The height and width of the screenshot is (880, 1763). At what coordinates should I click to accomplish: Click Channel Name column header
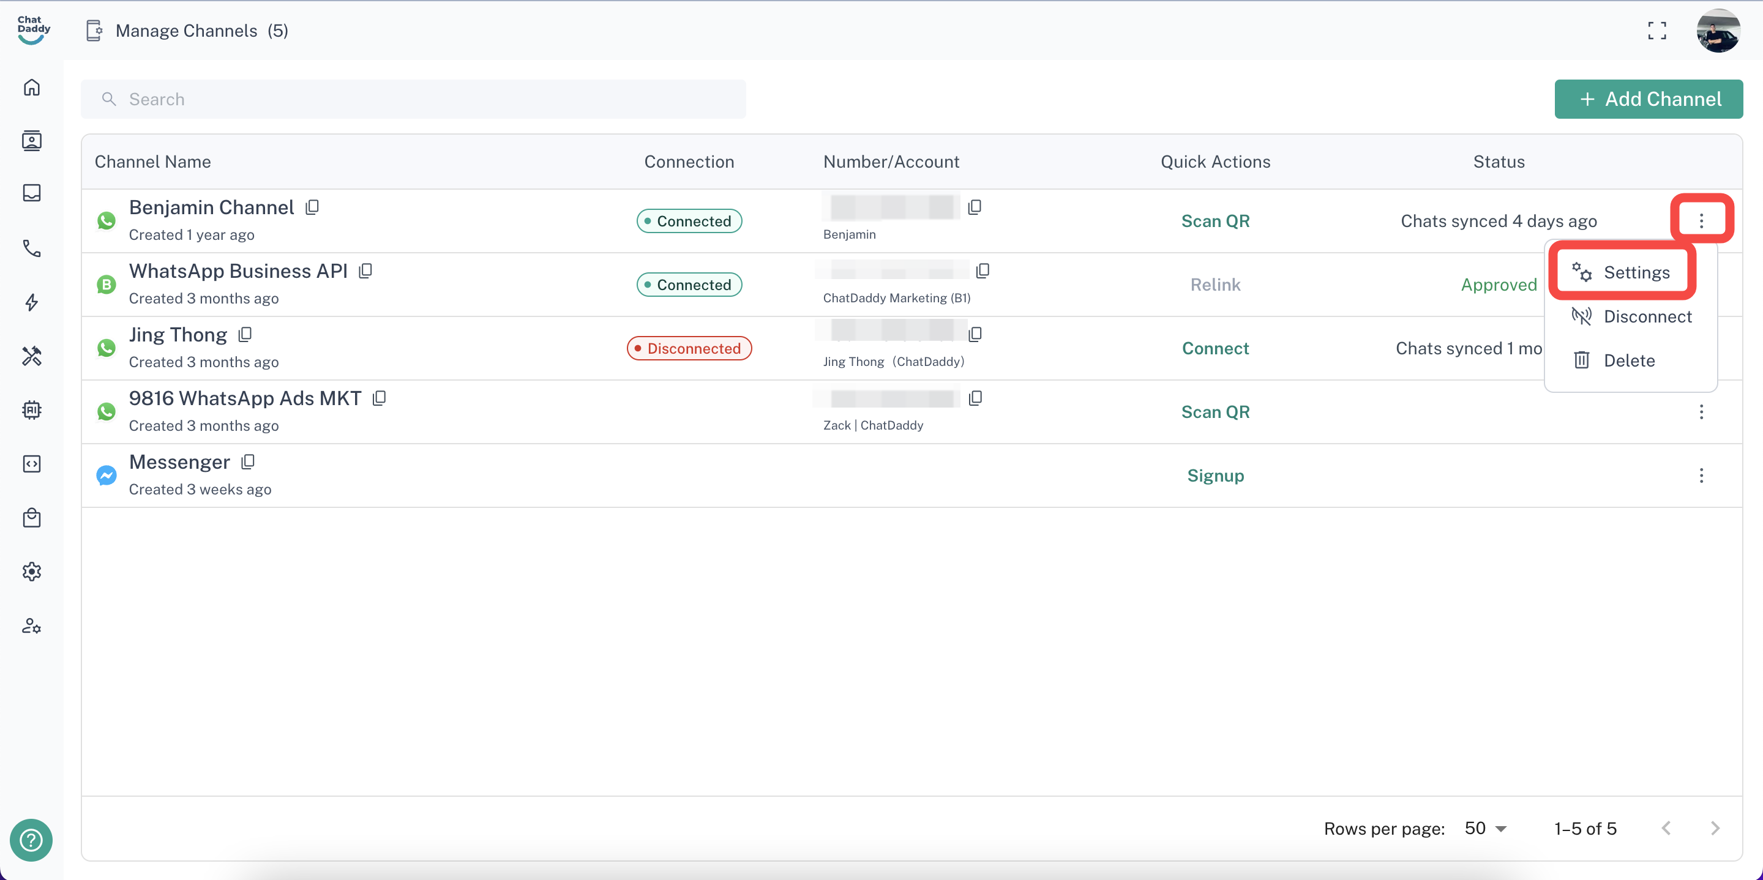[x=152, y=162]
